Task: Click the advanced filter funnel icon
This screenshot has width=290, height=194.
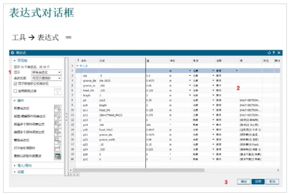Action: coord(58,91)
